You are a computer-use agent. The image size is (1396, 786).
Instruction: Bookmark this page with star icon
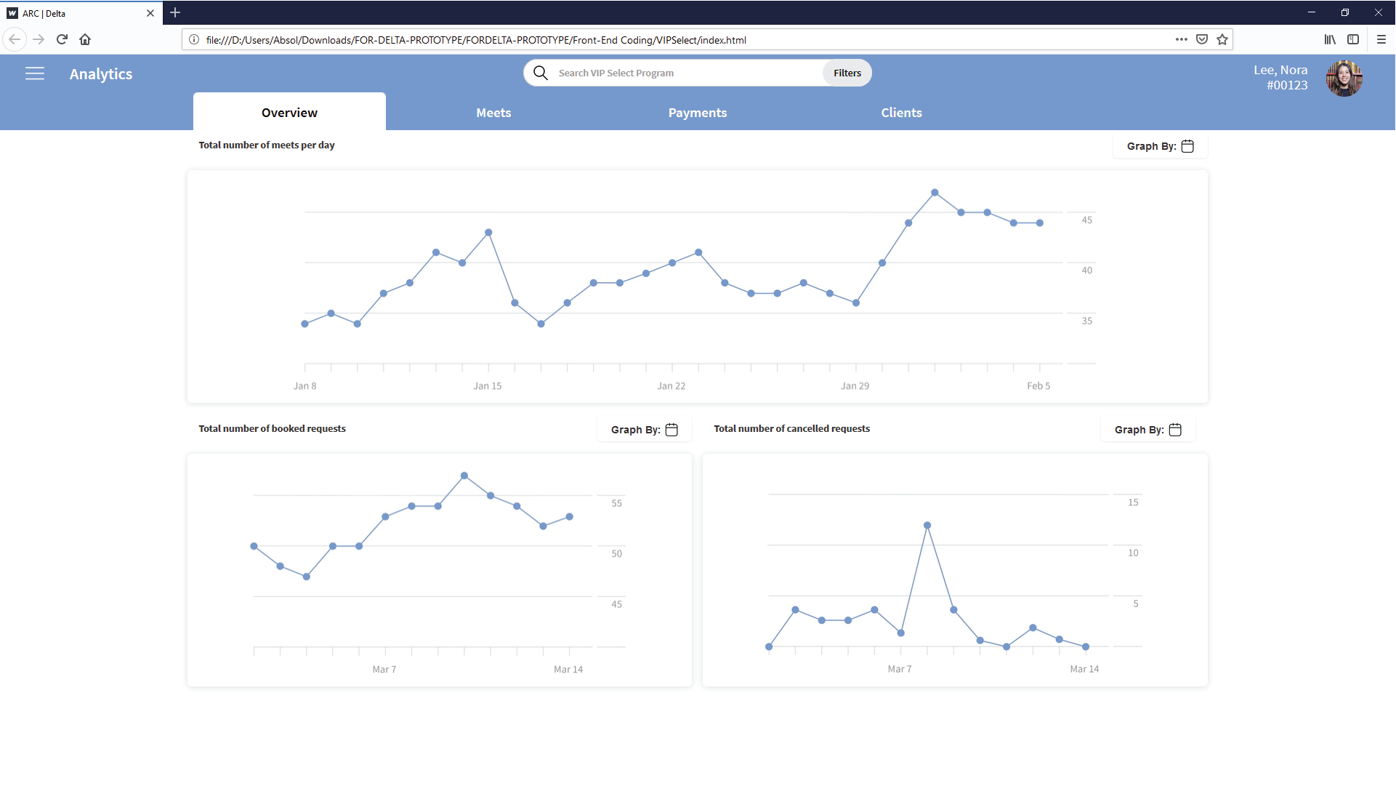[1222, 39]
